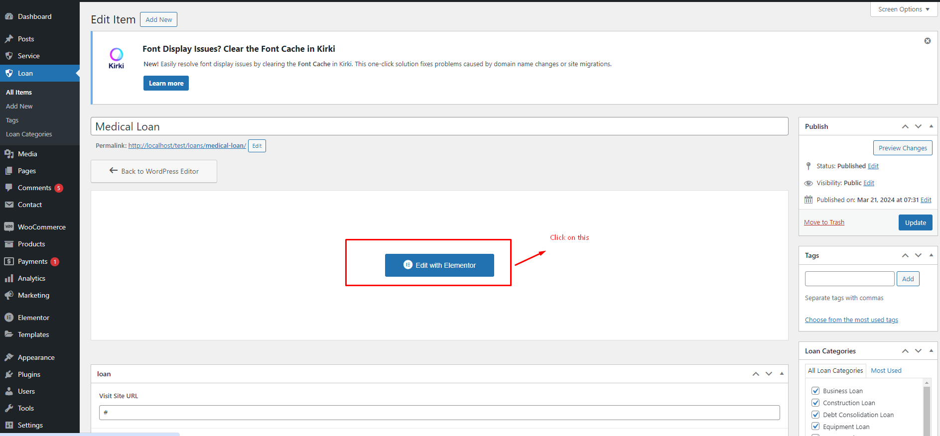Click the Payments badge showing 1

click(x=55, y=262)
